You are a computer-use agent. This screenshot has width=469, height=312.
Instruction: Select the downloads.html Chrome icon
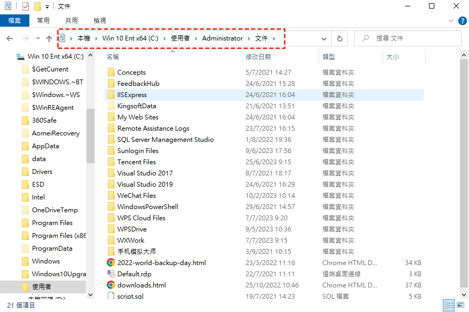111,285
